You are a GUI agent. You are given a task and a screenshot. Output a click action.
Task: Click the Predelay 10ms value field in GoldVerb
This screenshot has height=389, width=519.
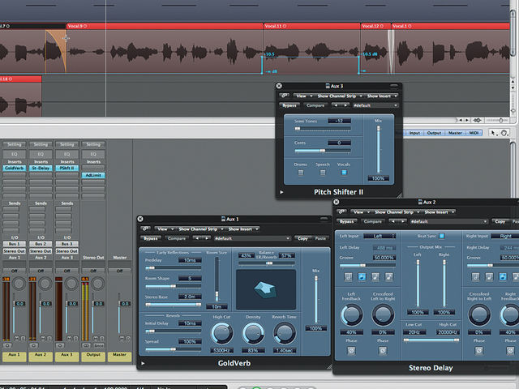coord(190,260)
